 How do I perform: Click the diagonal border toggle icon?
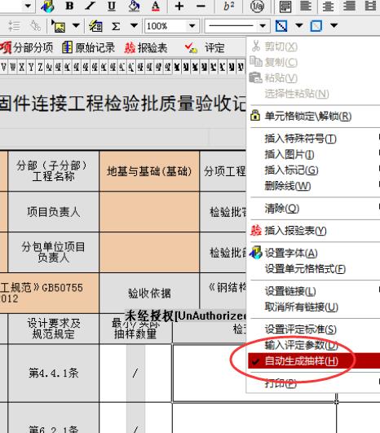pos(281,26)
